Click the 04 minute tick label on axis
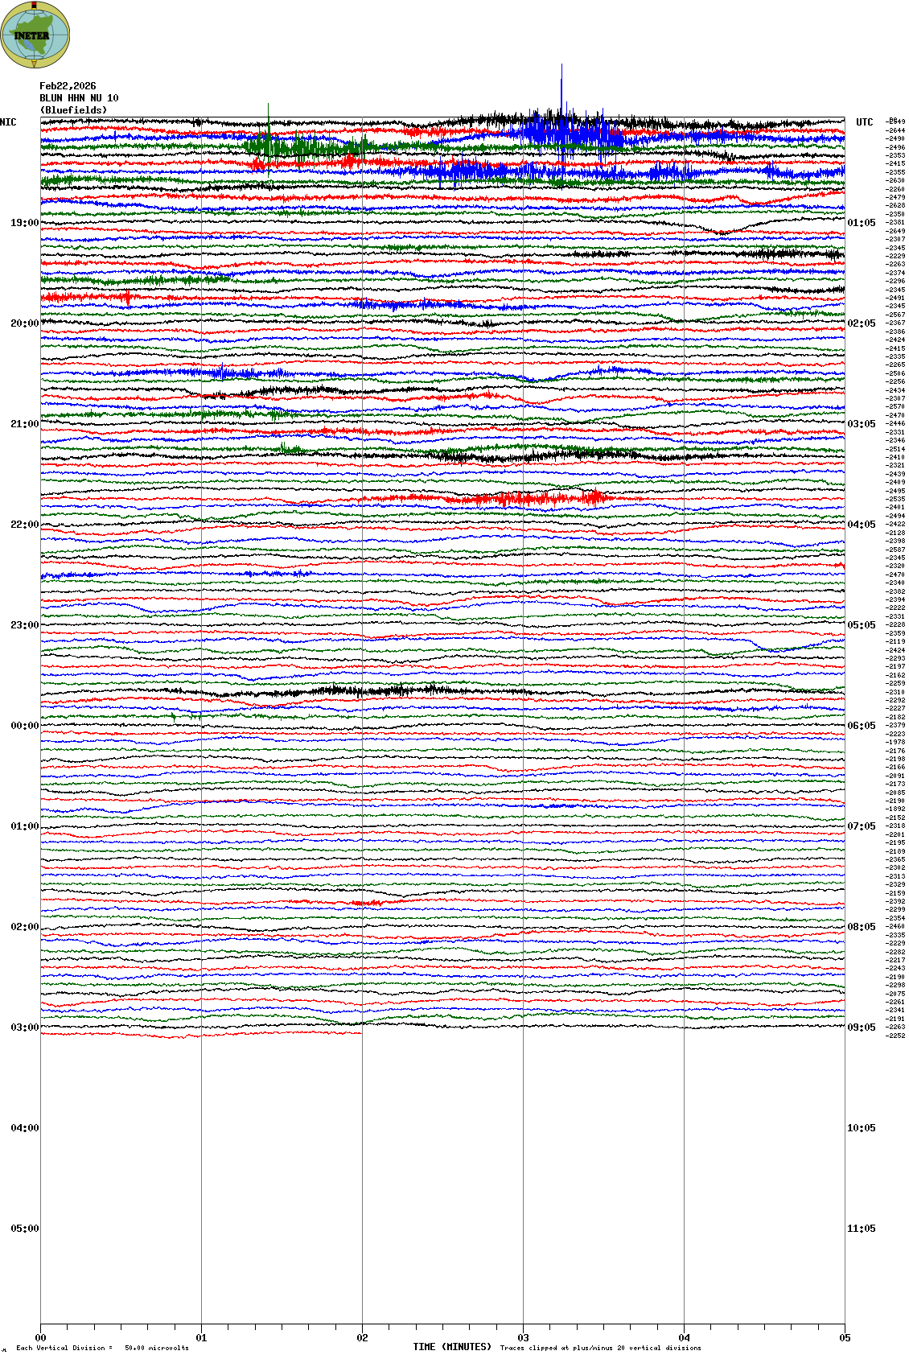The image size is (909, 1359). [684, 1338]
